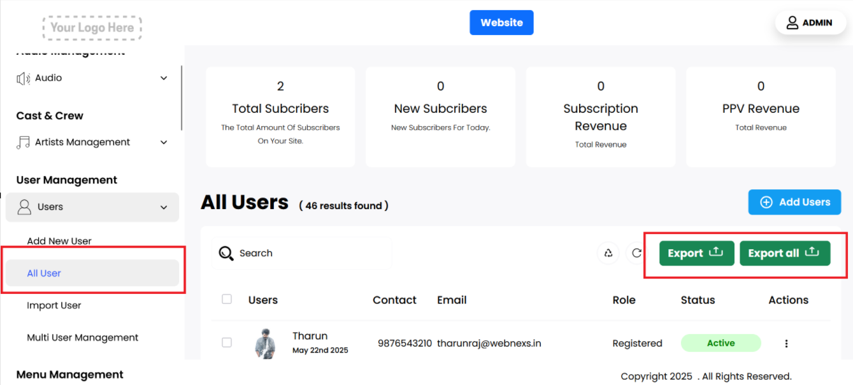
Task: Click the Audio speaker icon in sidebar
Action: click(24, 78)
